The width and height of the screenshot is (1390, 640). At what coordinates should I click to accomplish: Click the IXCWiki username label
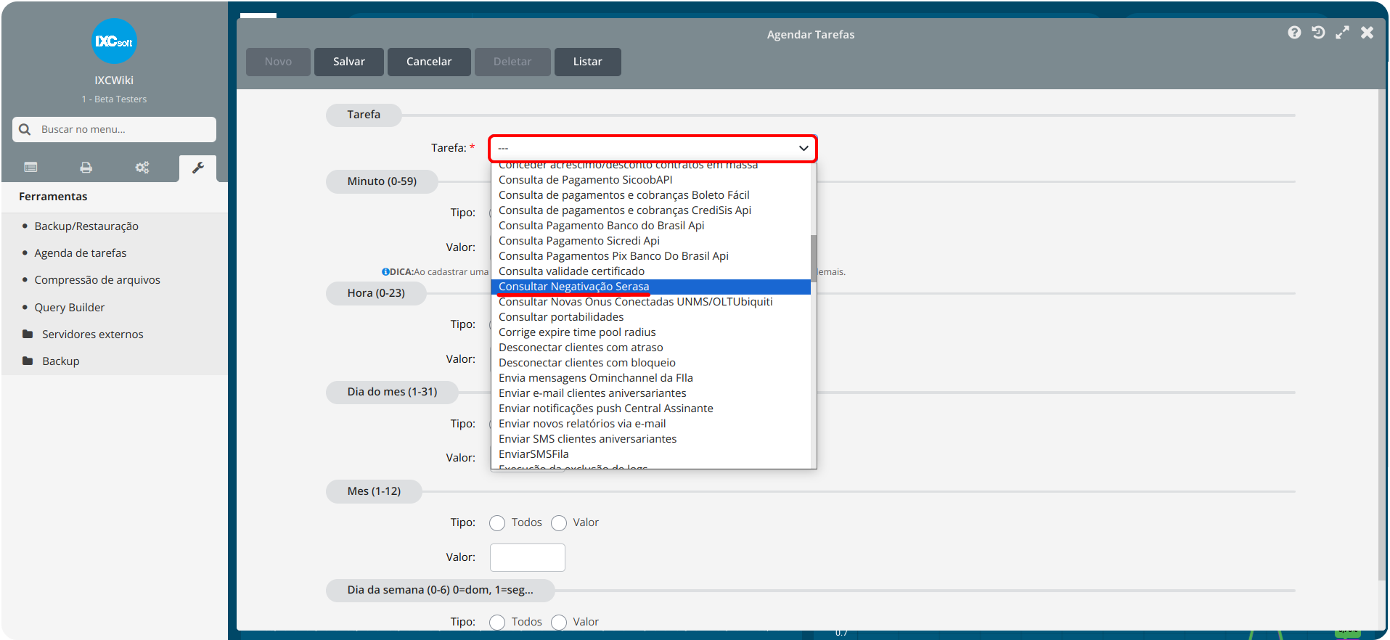coord(114,81)
